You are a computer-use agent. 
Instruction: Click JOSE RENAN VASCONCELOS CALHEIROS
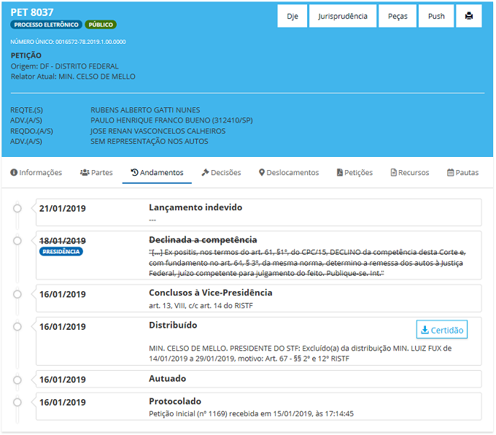point(158,131)
